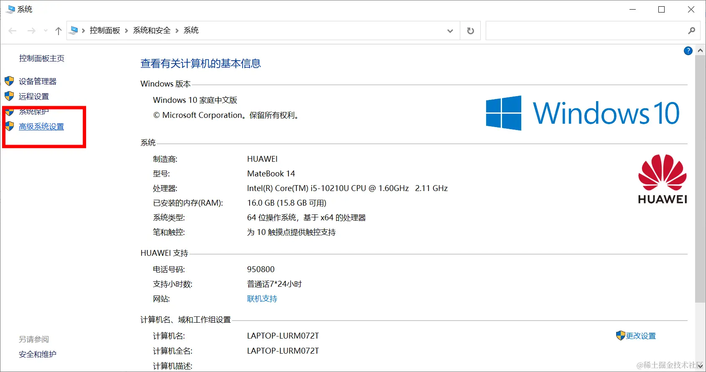Click the Microsoft Corporation copyright line
The image size is (706, 372).
pos(227,115)
